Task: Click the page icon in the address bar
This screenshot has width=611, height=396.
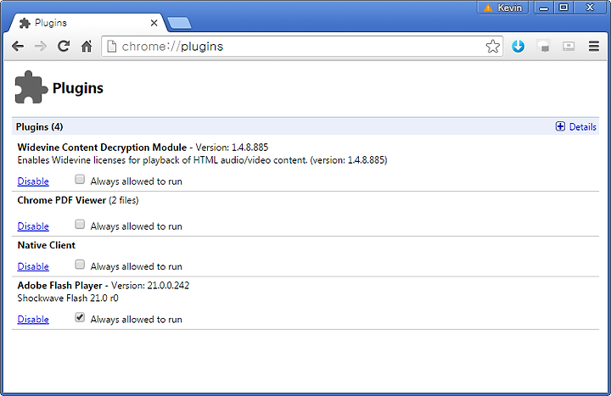Action: (x=112, y=47)
